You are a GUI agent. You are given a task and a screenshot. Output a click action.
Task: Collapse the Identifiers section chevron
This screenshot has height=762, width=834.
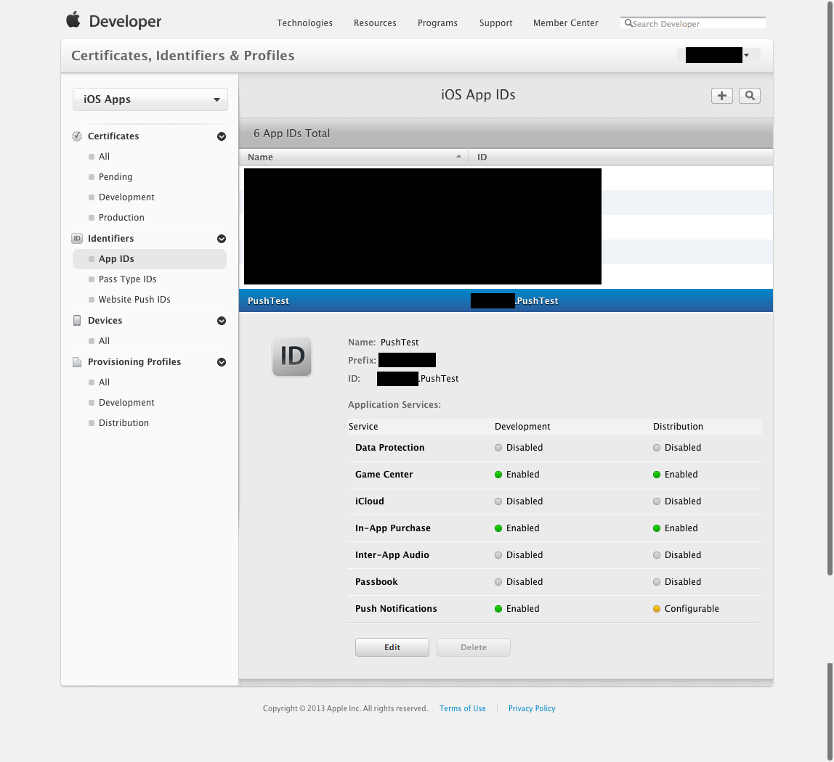[222, 239]
